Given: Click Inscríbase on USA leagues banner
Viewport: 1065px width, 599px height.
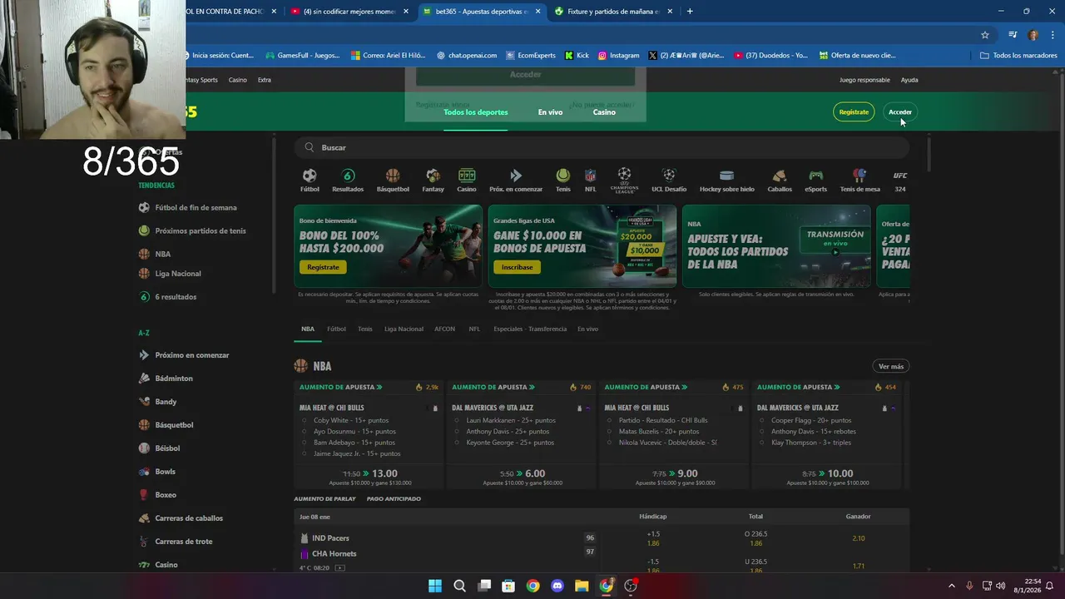Looking at the screenshot, I should coord(517,267).
